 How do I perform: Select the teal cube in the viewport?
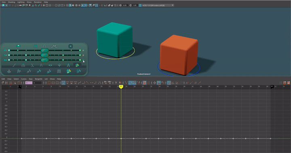[115, 40]
